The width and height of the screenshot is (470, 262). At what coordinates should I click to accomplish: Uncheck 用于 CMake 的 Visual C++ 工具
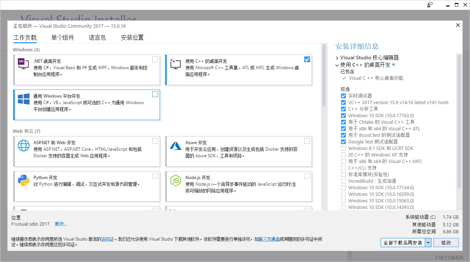tap(343, 122)
